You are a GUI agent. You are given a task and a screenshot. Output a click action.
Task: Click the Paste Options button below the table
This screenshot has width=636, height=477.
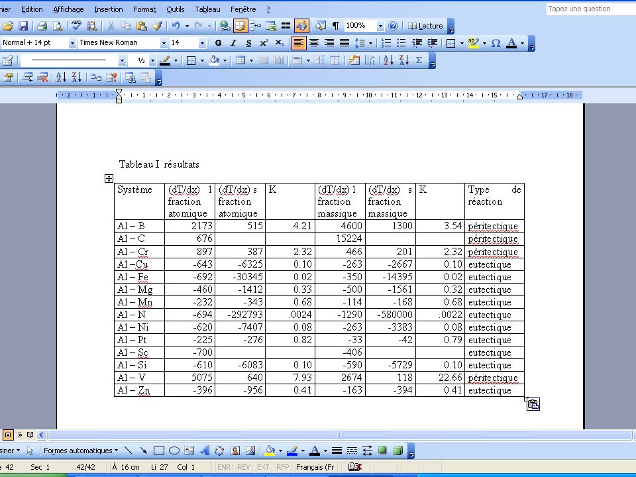(533, 404)
